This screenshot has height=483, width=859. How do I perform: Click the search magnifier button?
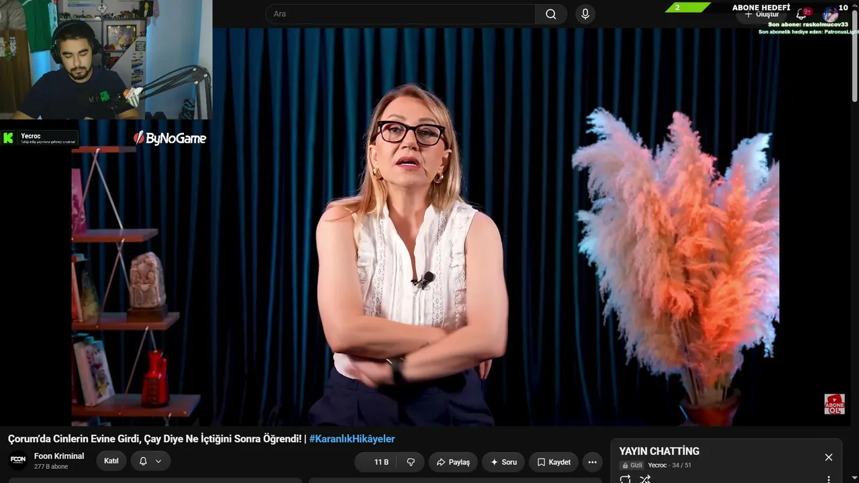[x=551, y=14]
